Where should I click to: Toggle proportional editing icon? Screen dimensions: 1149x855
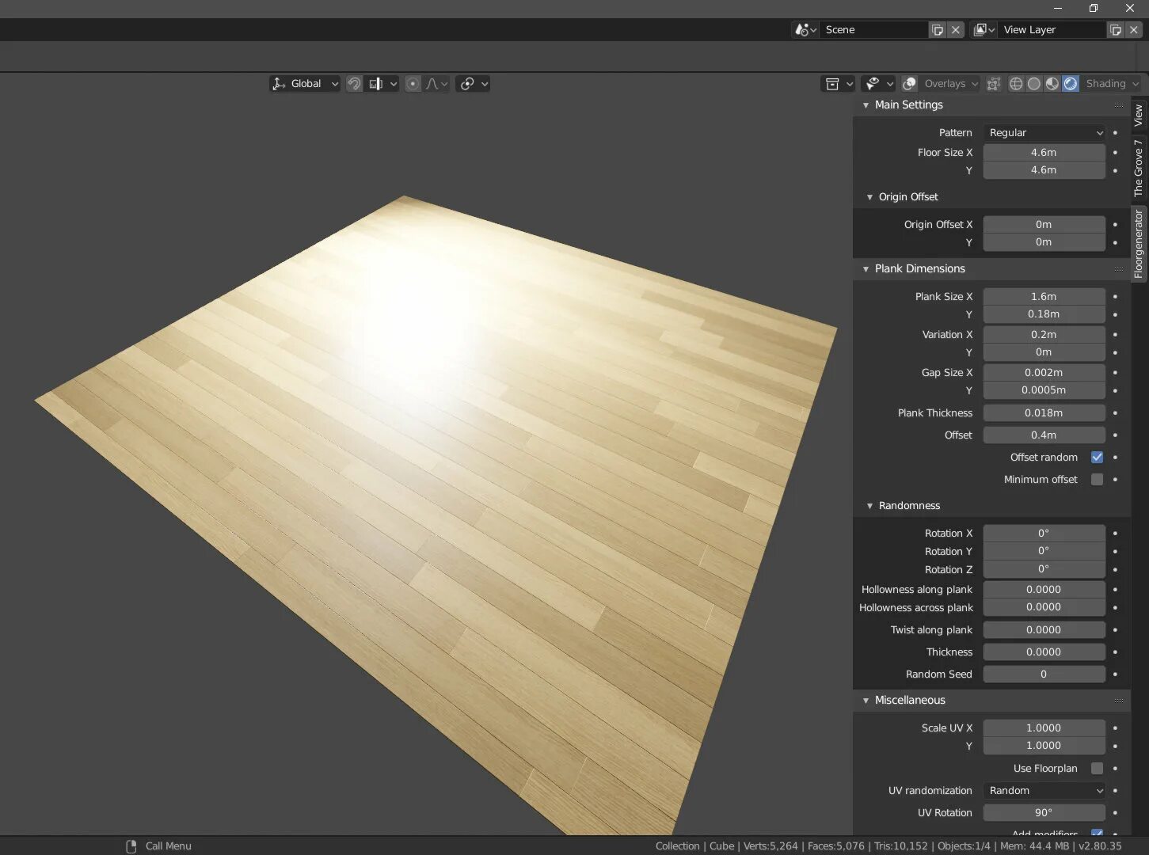pos(413,83)
